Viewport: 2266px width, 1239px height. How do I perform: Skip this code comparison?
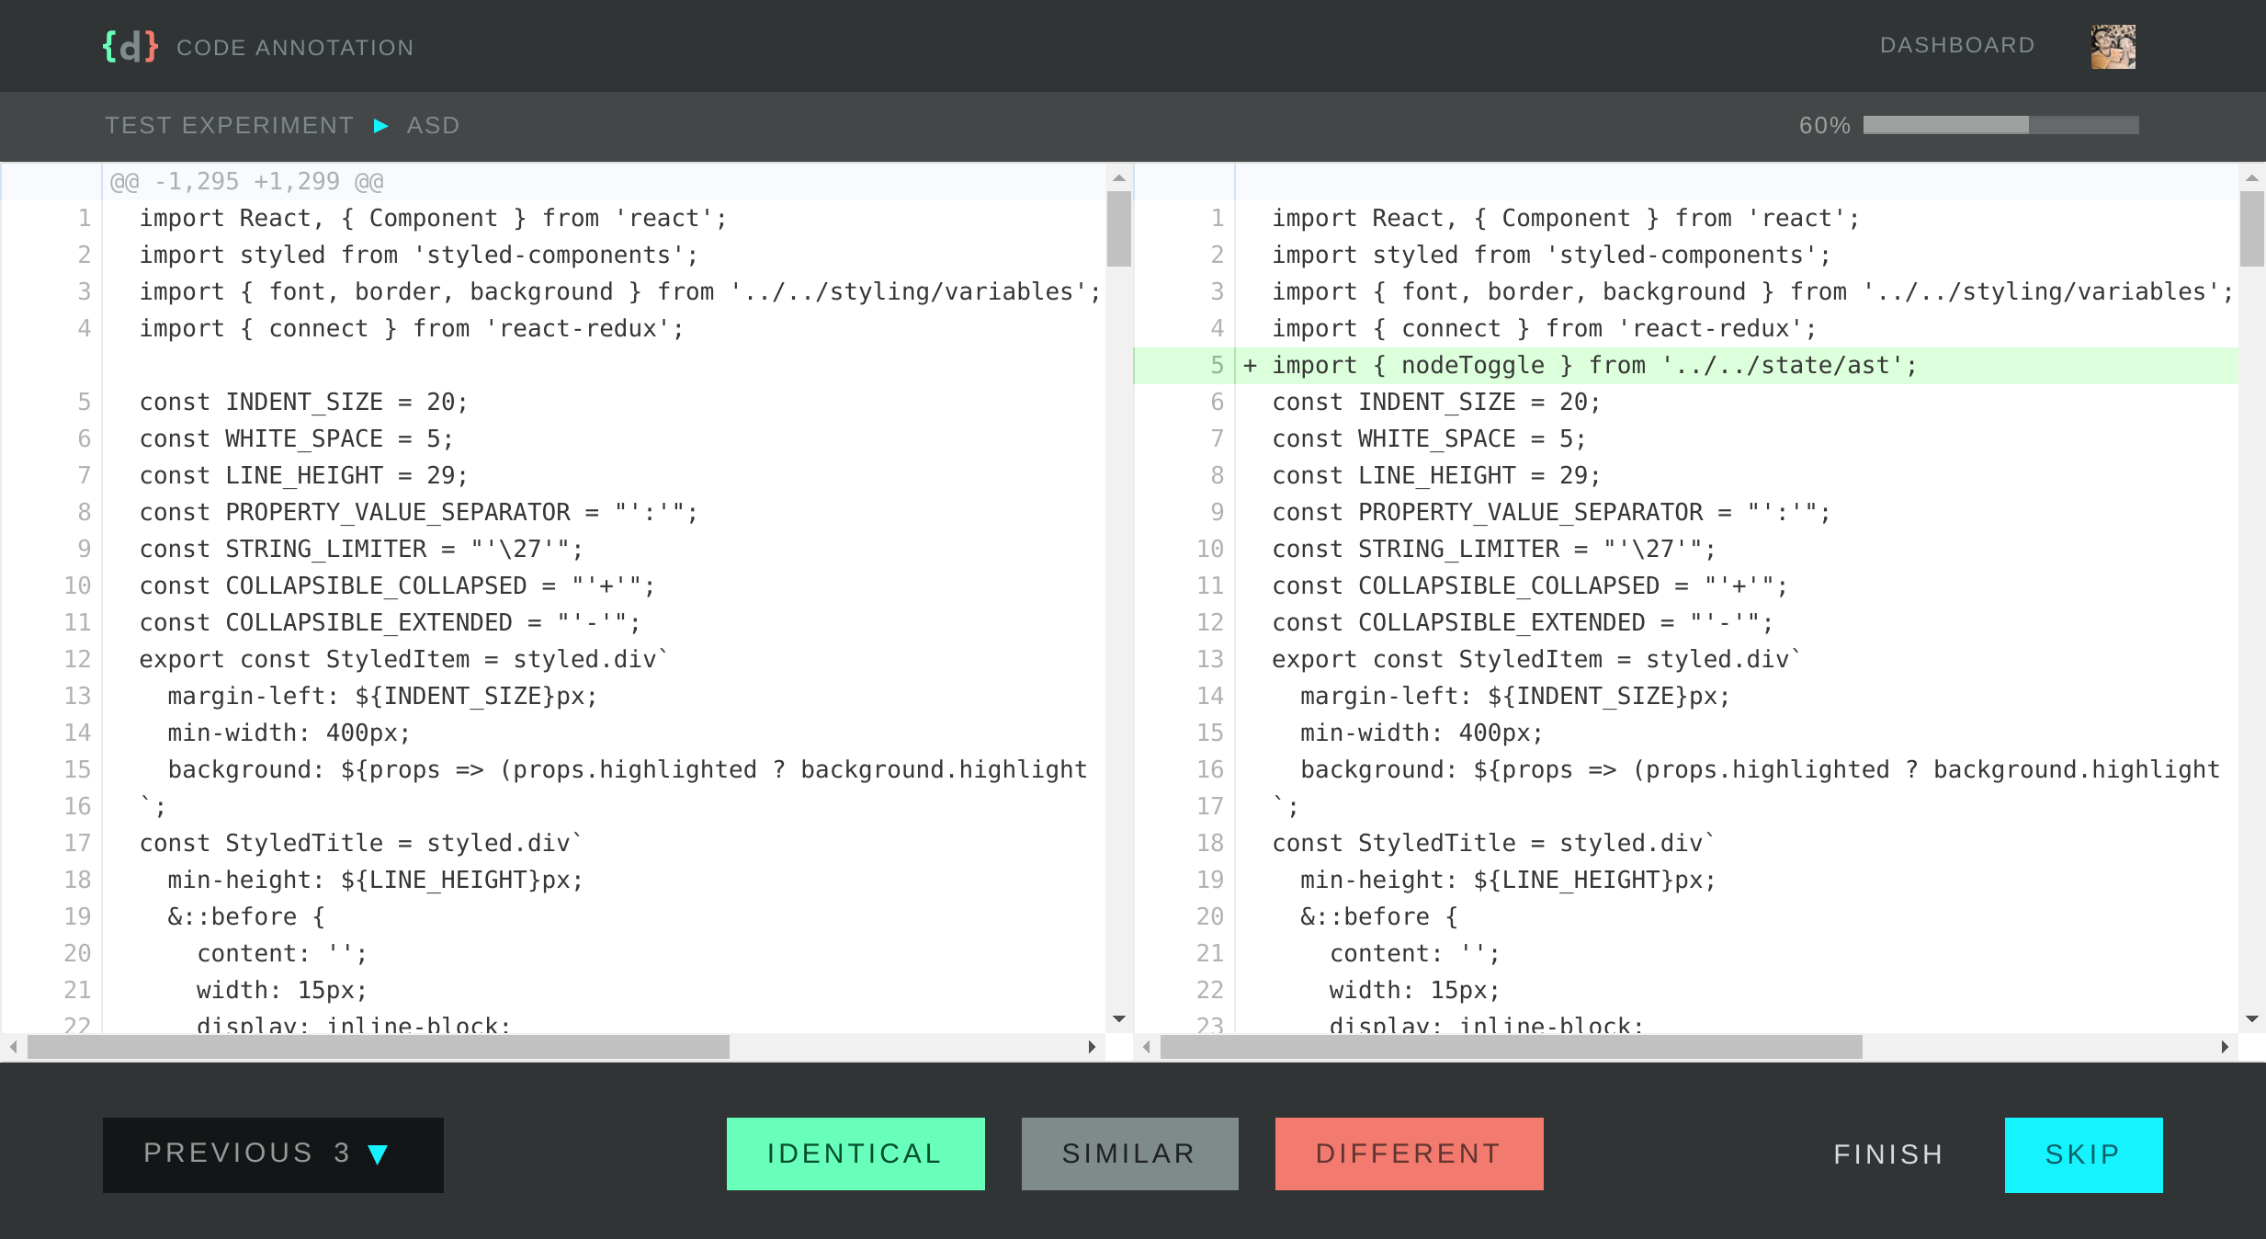[2082, 1154]
